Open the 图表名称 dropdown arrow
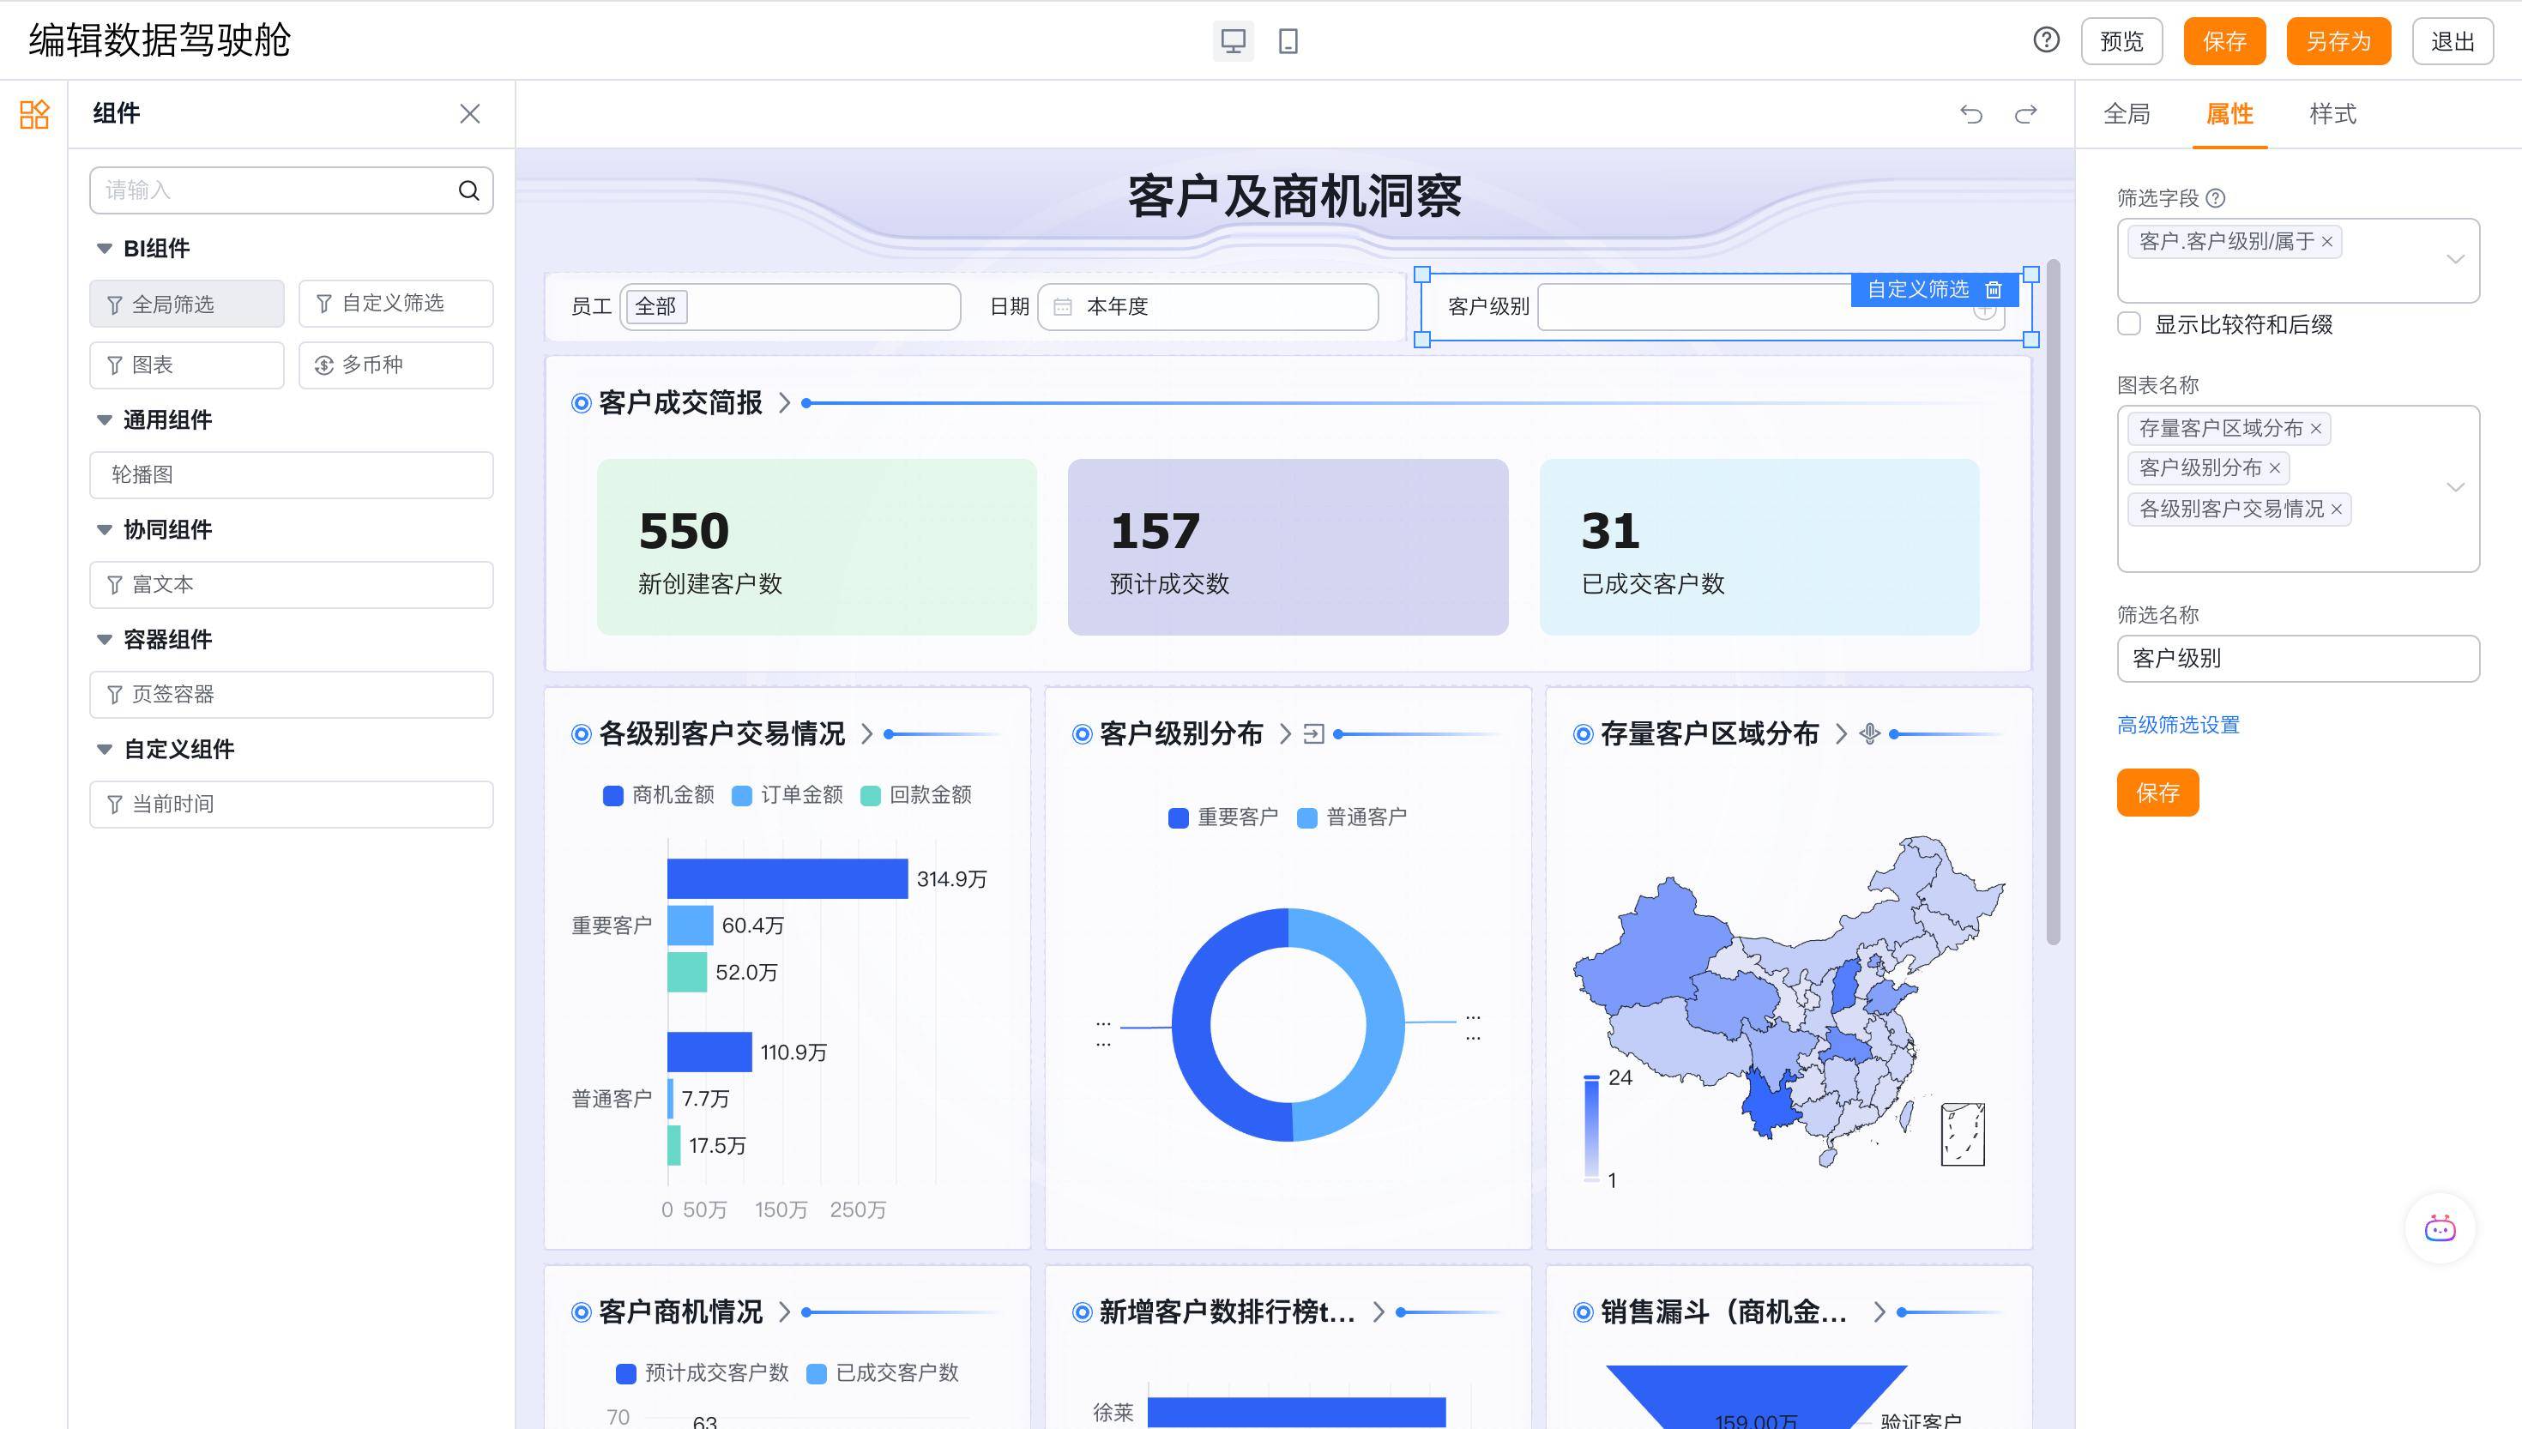 [x=2455, y=488]
